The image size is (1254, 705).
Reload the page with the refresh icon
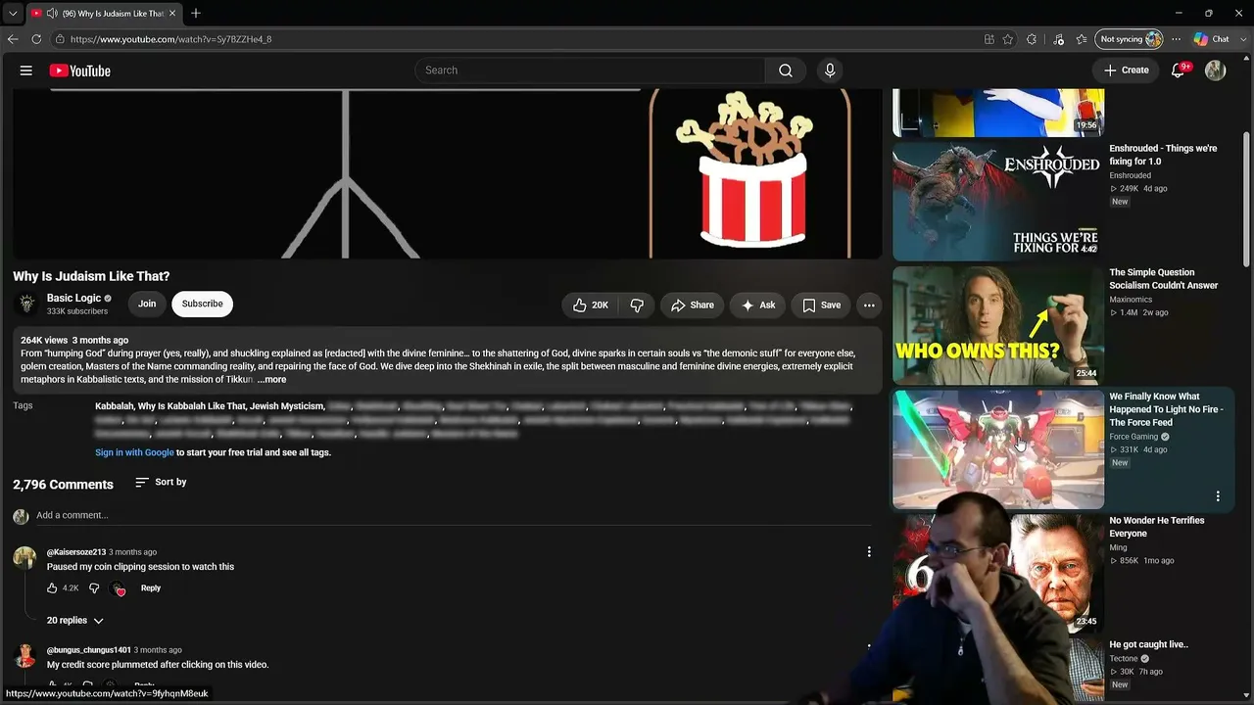click(x=36, y=39)
